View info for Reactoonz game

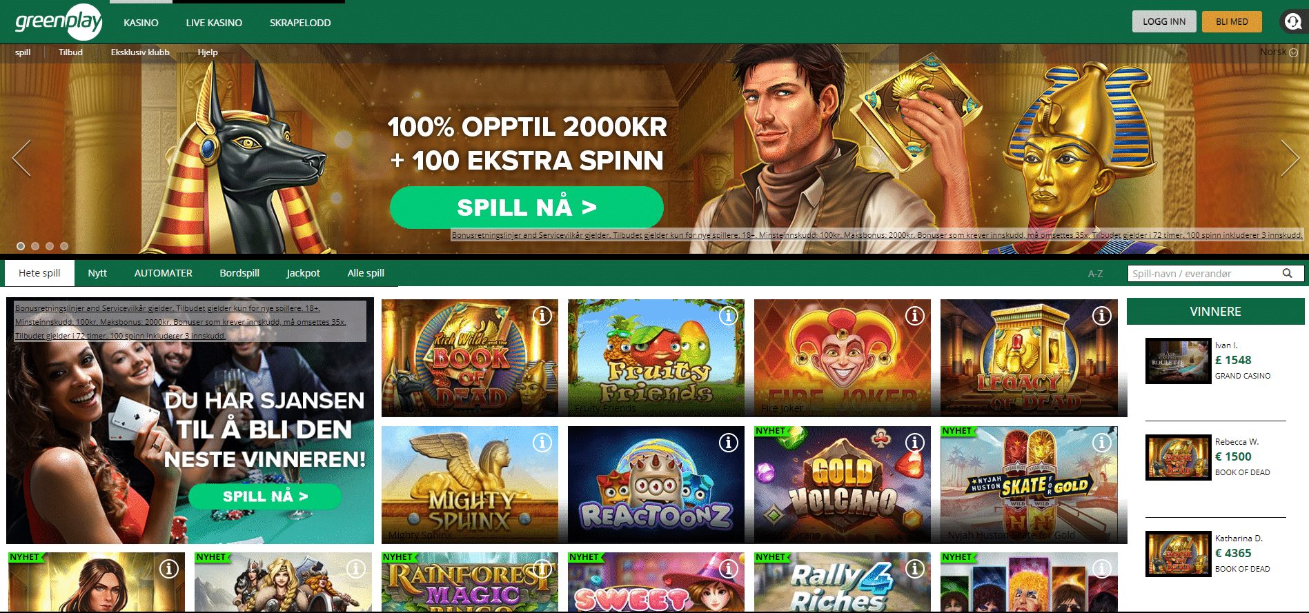click(x=729, y=443)
